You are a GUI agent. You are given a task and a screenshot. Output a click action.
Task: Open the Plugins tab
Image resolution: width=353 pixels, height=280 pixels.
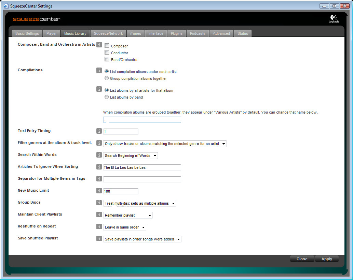(176, 33)
